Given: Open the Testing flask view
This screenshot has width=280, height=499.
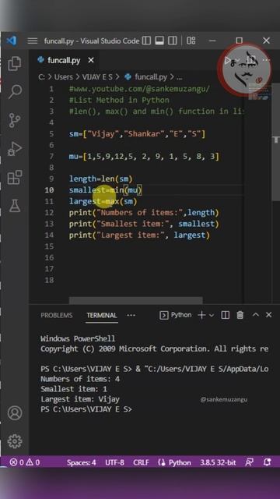Looking at the screenshot, I should (x=15, y=205).
